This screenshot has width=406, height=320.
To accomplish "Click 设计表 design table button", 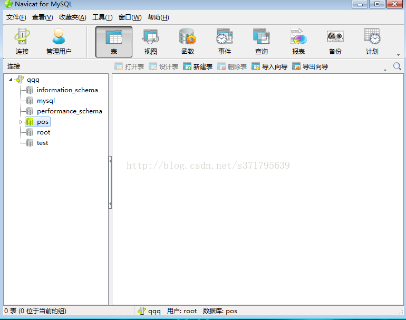I will click(163, 66).
